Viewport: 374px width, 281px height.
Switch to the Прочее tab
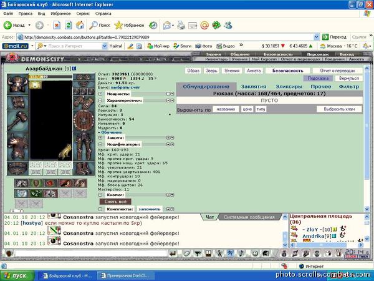pos(321,87)
